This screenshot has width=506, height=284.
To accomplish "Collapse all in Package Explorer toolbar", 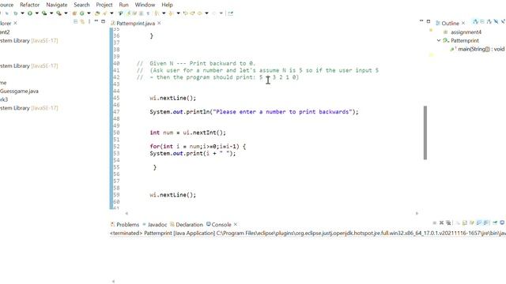I will (x=76, y=21).
